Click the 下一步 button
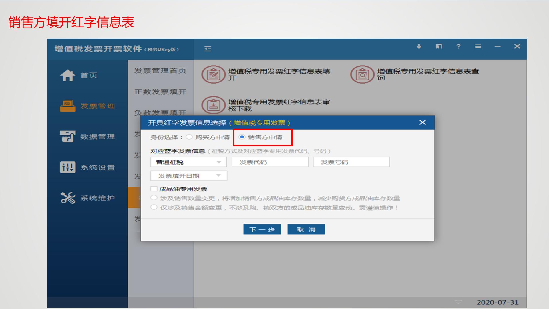The image size is (549, 309). [262, 229]
